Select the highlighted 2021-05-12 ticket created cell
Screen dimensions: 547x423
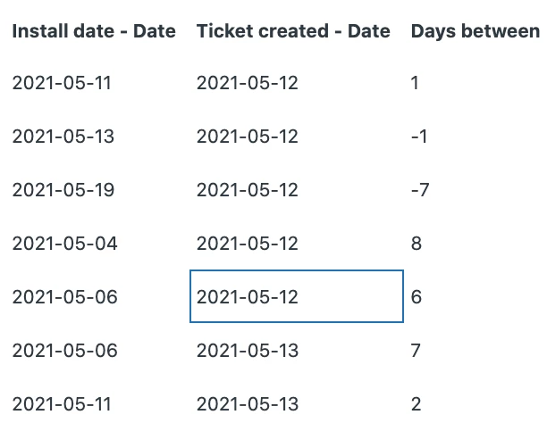297,296
